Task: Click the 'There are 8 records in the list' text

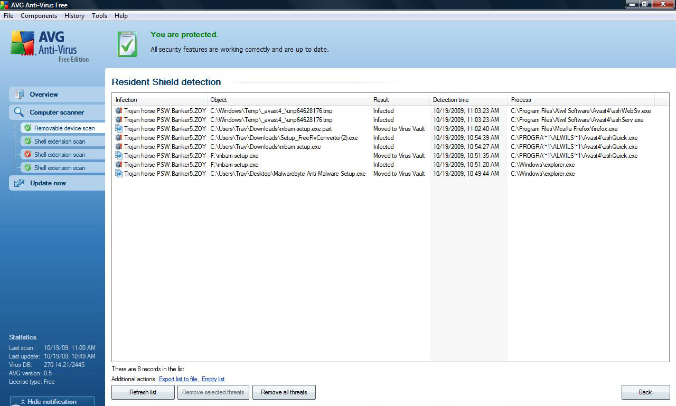Action: [x=148, y=369]
